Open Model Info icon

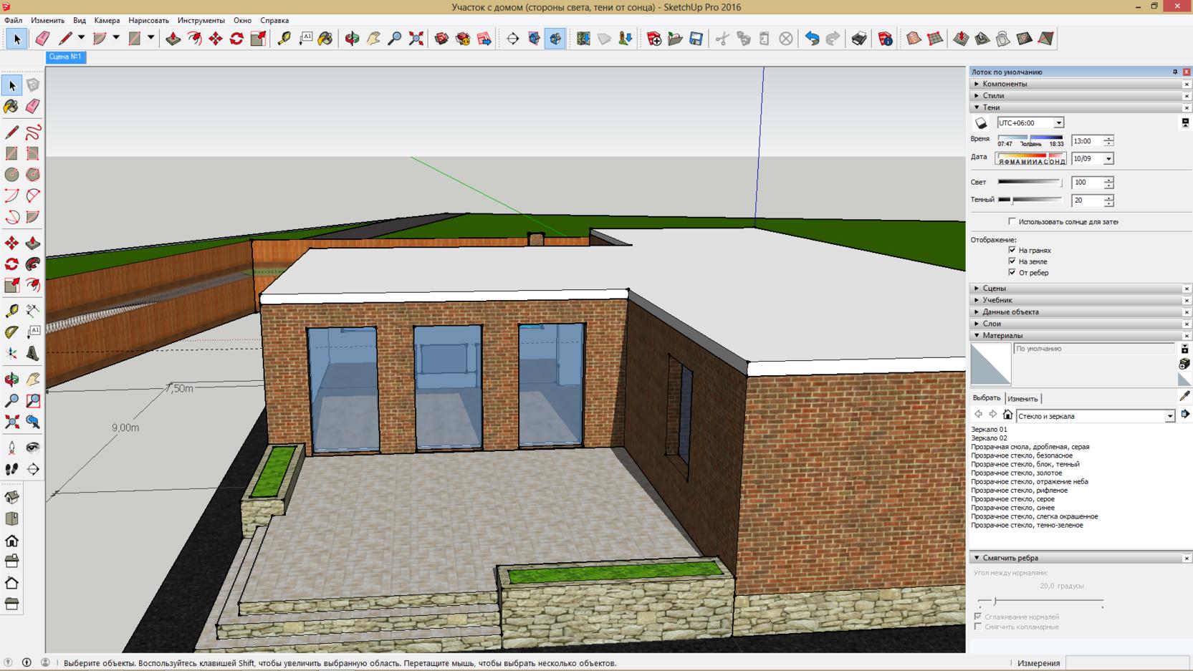pos(886,39)
